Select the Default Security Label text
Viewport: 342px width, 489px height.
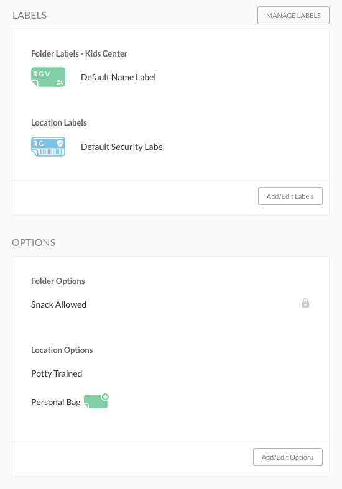click(x=122, y=147)
